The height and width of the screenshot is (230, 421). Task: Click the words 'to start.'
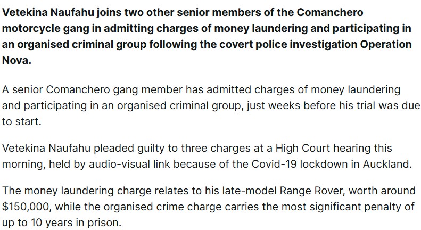[x=22, y=122]
